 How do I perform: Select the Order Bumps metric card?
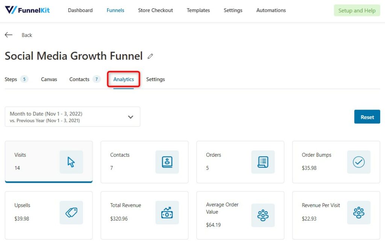click(336, 162)
